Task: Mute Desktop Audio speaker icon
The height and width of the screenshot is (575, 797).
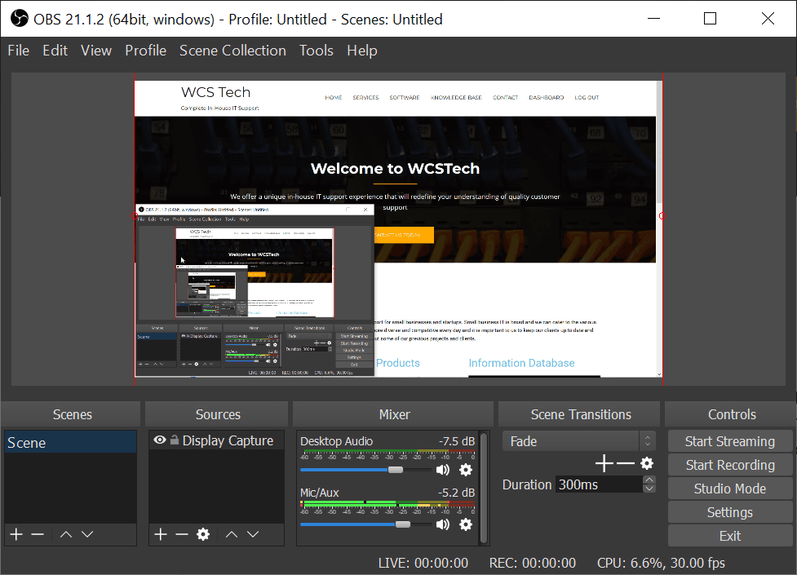Action: 443,470
